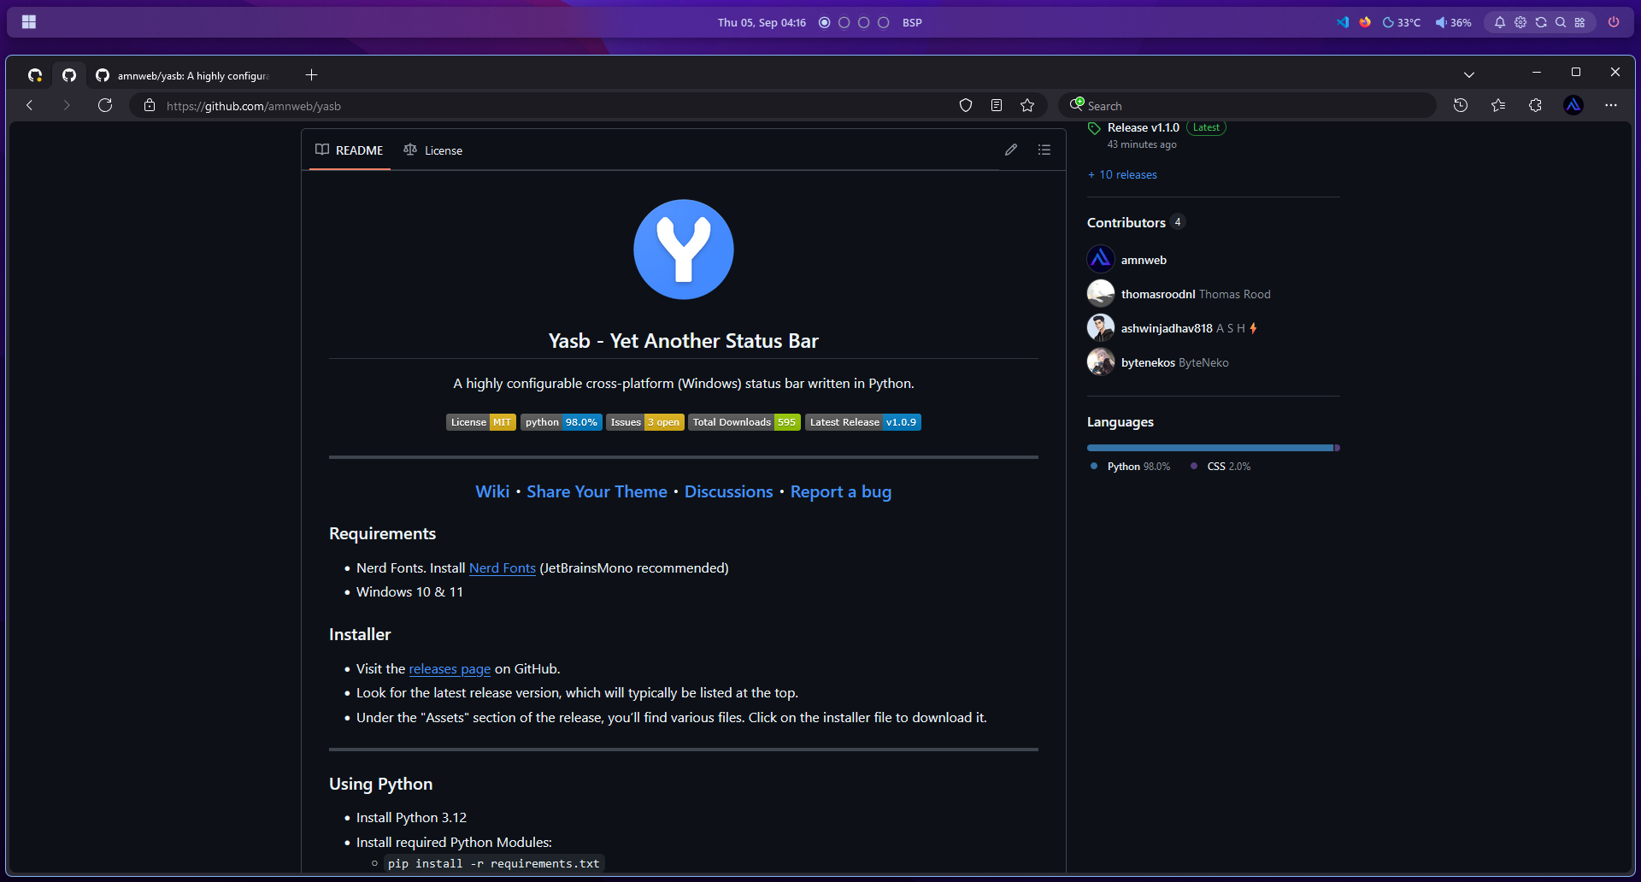Image resolution: width=1641 pixels, height=882 pixels.
Task: Click the Python 98.0% language entry
Action: click(x=1130, y=467)
